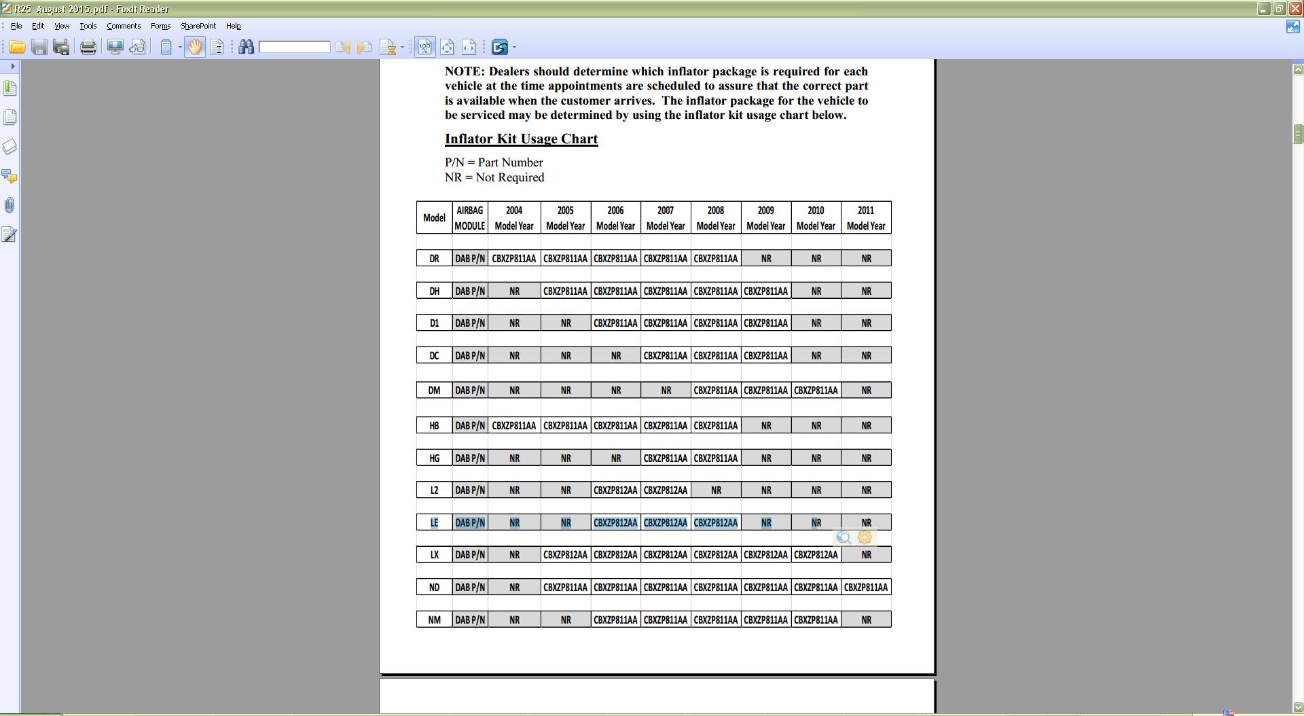This screenshot has height=716, width=1304.
Task: Click the 'P/N = Part Number' text
Action: 494,162
